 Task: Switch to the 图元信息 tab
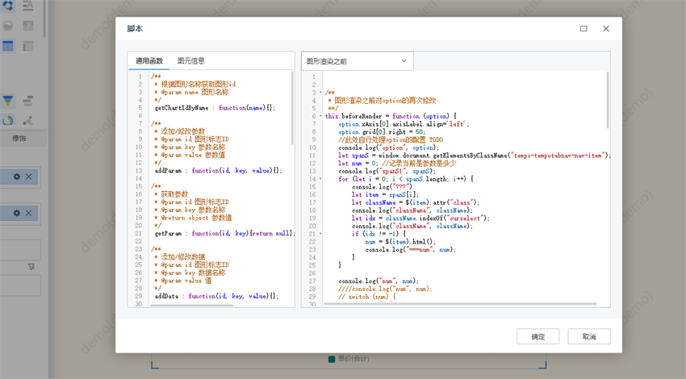tap(191, 61)
